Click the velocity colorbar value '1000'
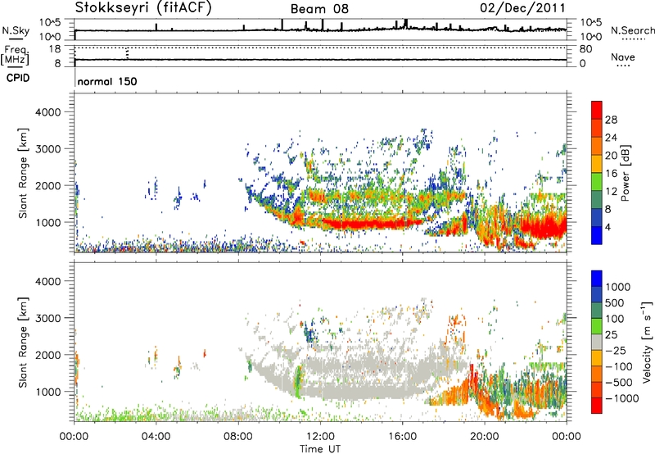The width and height of the screenshot is (655, 454). (618, 287)
